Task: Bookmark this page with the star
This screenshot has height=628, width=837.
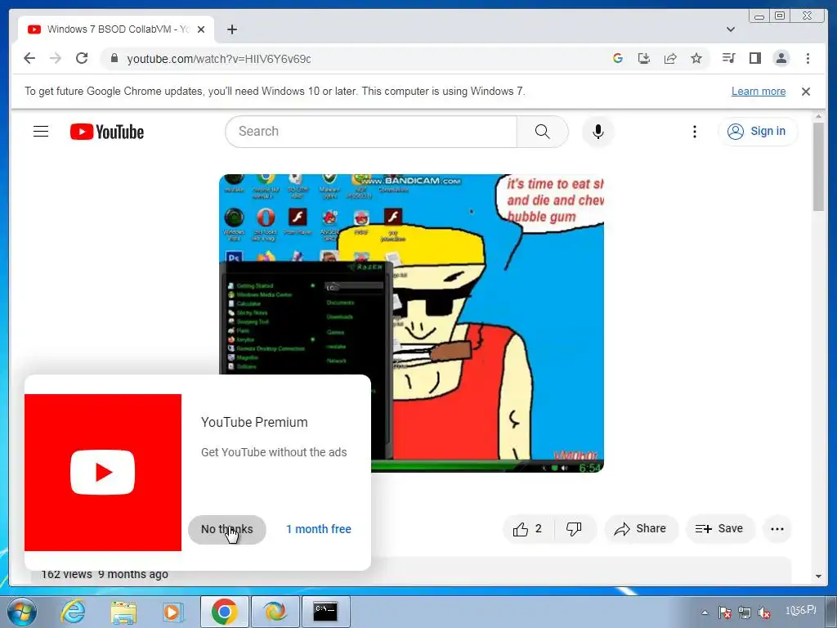Action: pyautogui.click(x=696, y=58)
